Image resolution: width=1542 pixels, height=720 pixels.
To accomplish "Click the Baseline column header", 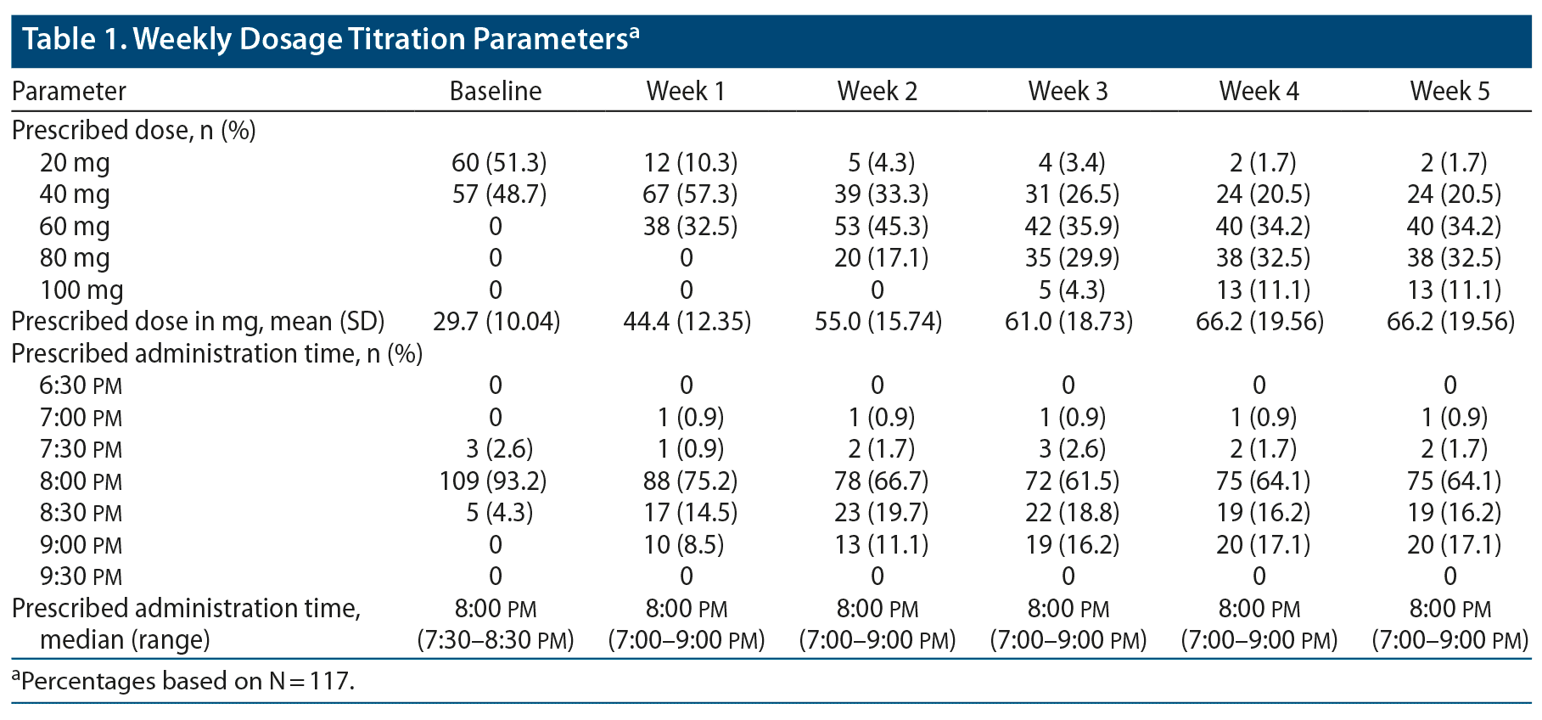I will (x=496, y=91).
